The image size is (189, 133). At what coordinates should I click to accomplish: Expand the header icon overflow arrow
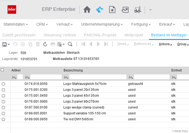150,10
